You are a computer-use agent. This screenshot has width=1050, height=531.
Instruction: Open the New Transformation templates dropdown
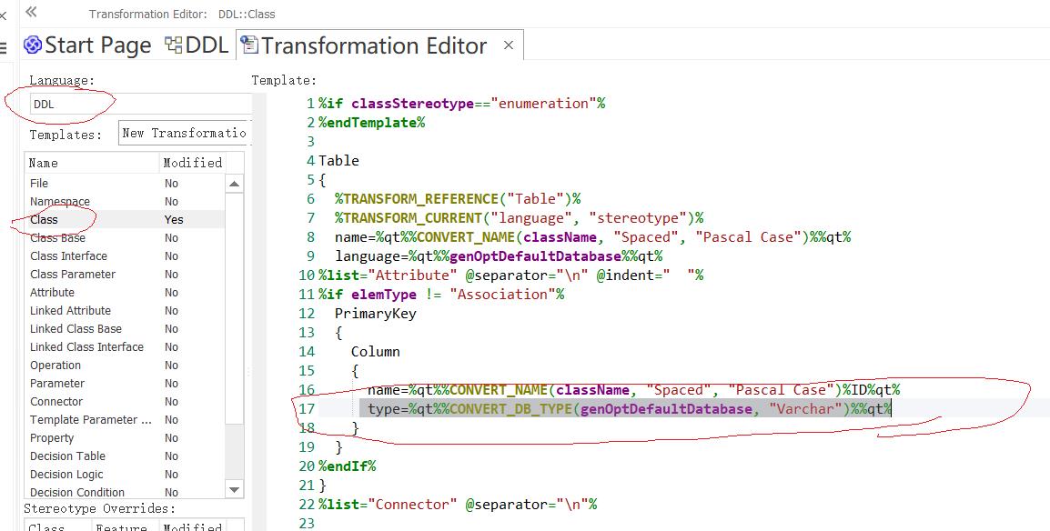pyautogui.click(x=185, y=133)
